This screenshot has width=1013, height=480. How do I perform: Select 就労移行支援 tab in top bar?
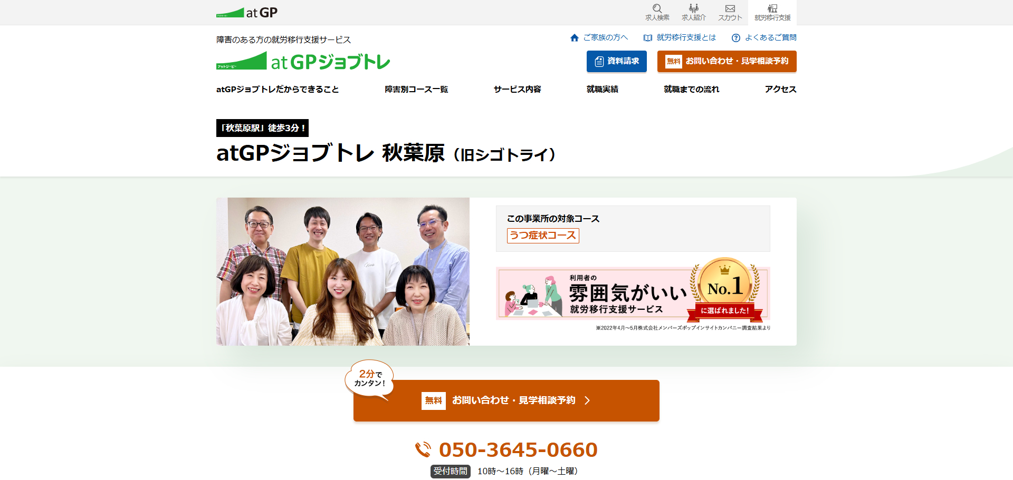(x=772, y=13)
